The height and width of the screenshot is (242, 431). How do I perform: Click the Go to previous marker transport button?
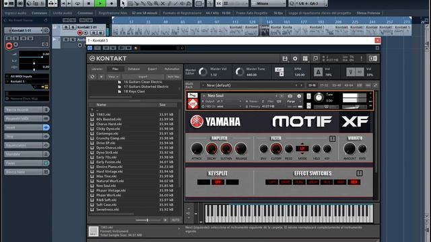63,3
